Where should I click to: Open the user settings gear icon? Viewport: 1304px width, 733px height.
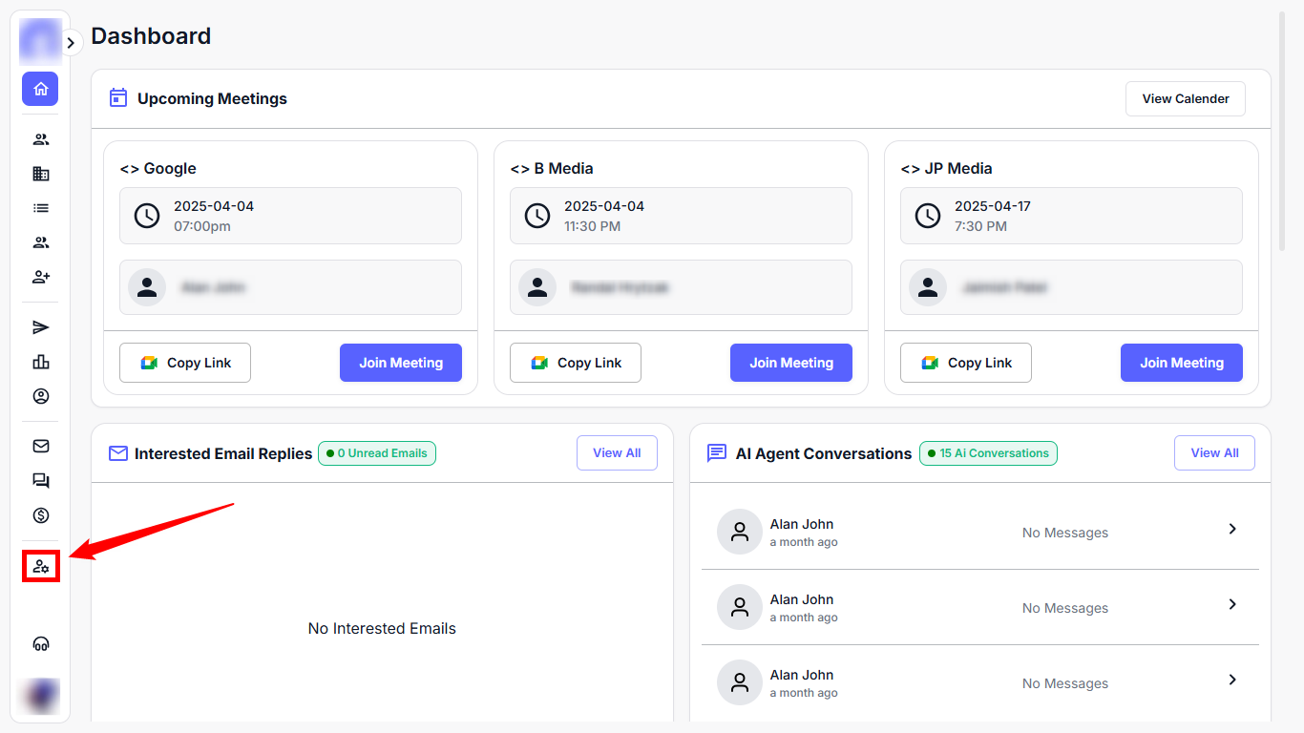[x=41, y=566]
